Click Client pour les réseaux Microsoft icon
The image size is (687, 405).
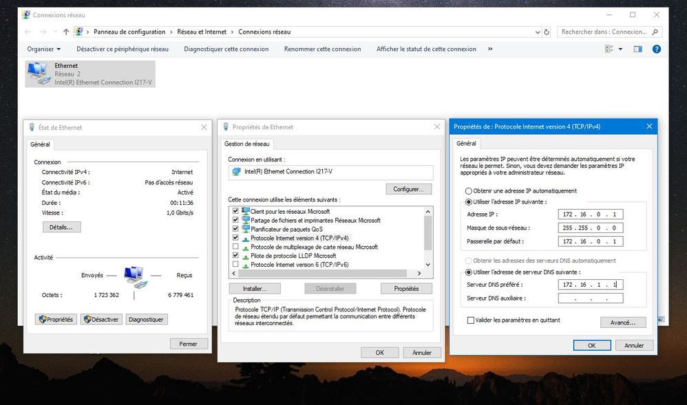tap(246, 211)
